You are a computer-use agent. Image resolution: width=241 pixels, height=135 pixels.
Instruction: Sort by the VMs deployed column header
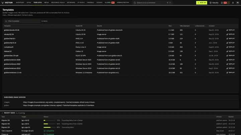point(184,26)
